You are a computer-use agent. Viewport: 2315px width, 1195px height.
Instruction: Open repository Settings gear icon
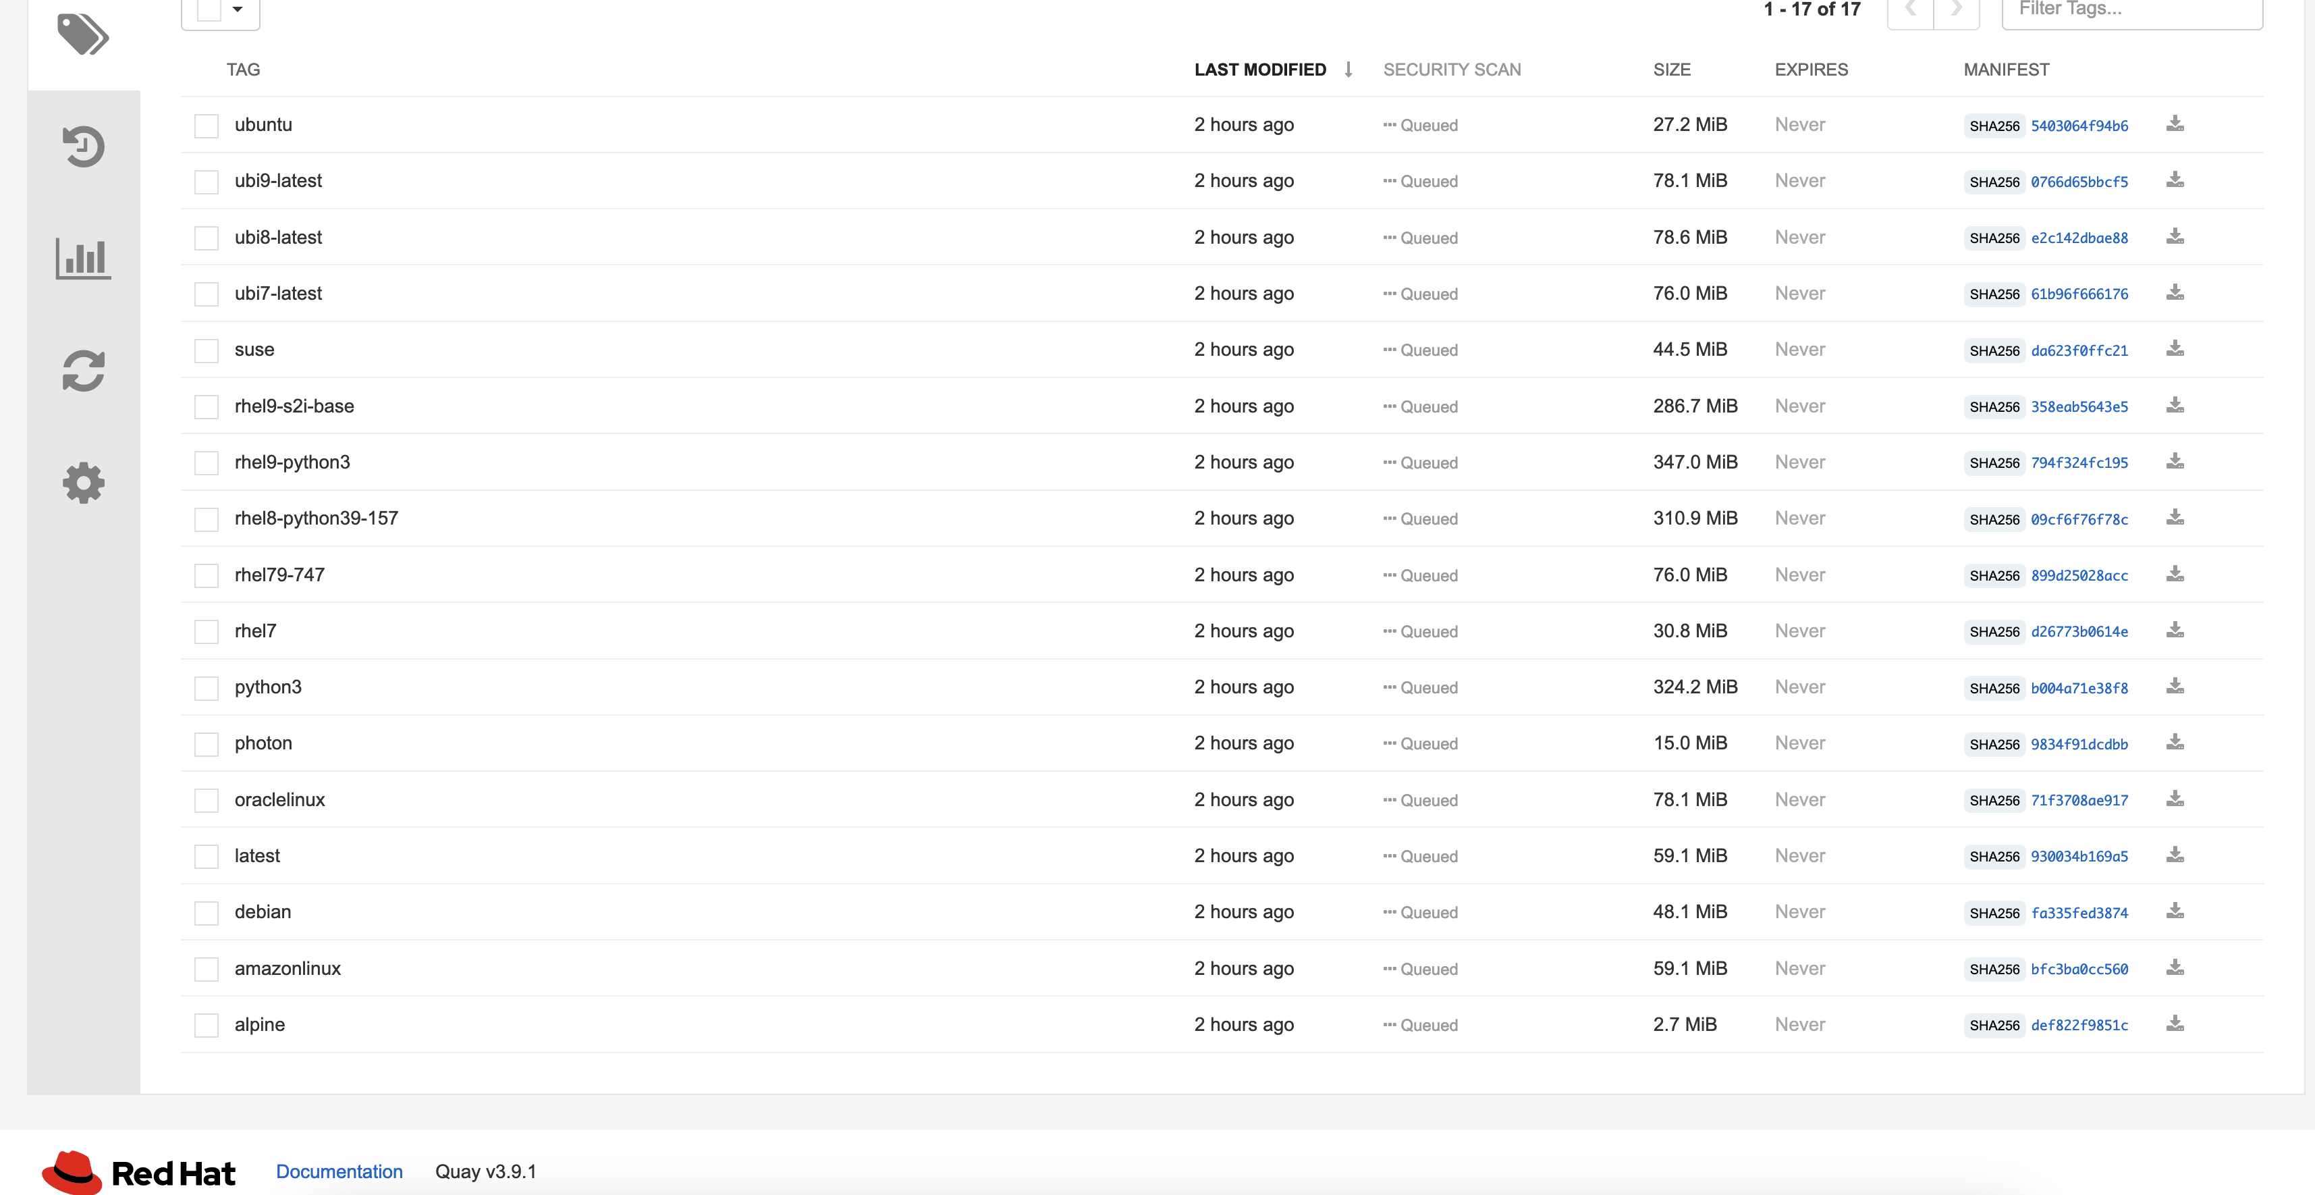(82, 483)
